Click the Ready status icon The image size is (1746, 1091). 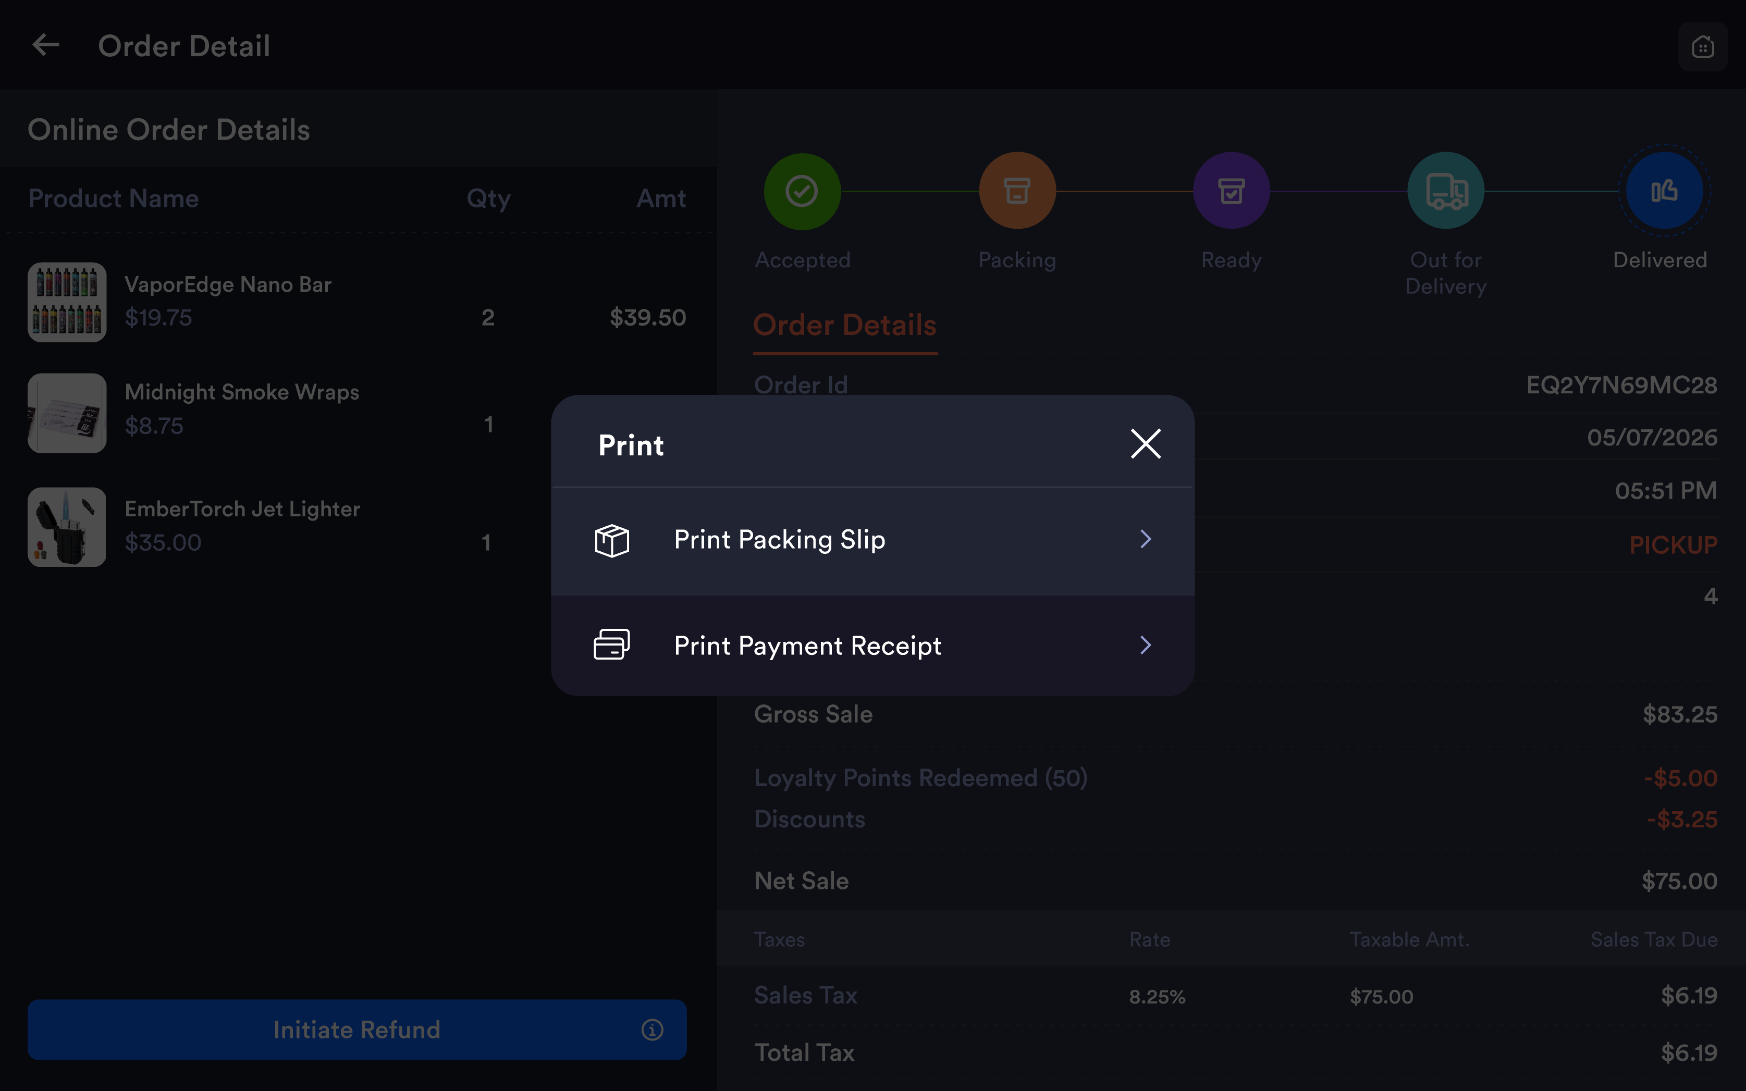click(1232, 191)
